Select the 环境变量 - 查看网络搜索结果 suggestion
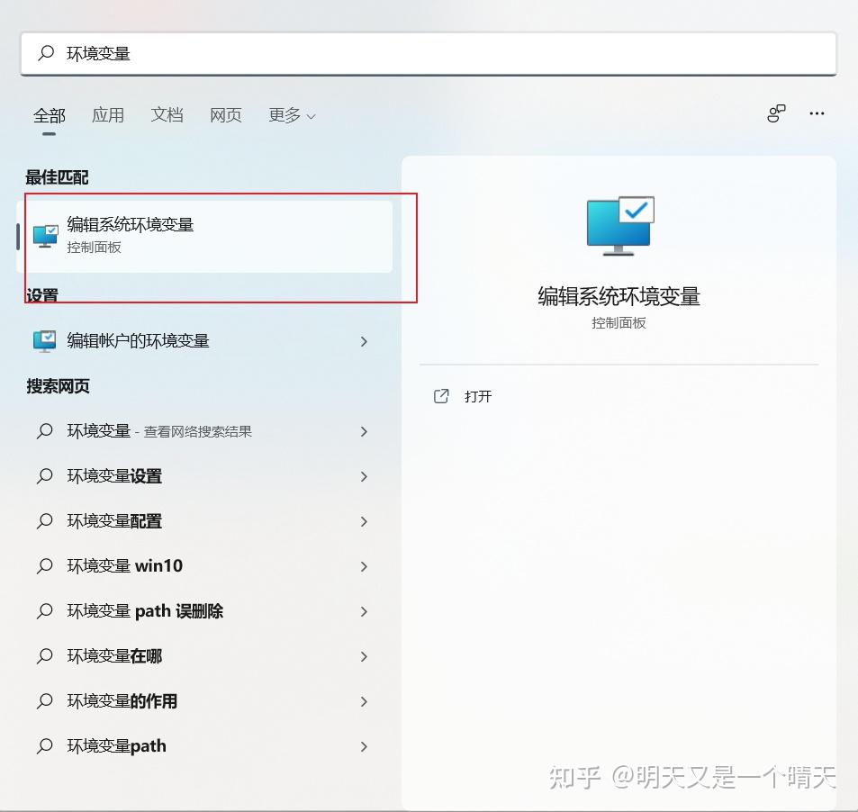 203,431
